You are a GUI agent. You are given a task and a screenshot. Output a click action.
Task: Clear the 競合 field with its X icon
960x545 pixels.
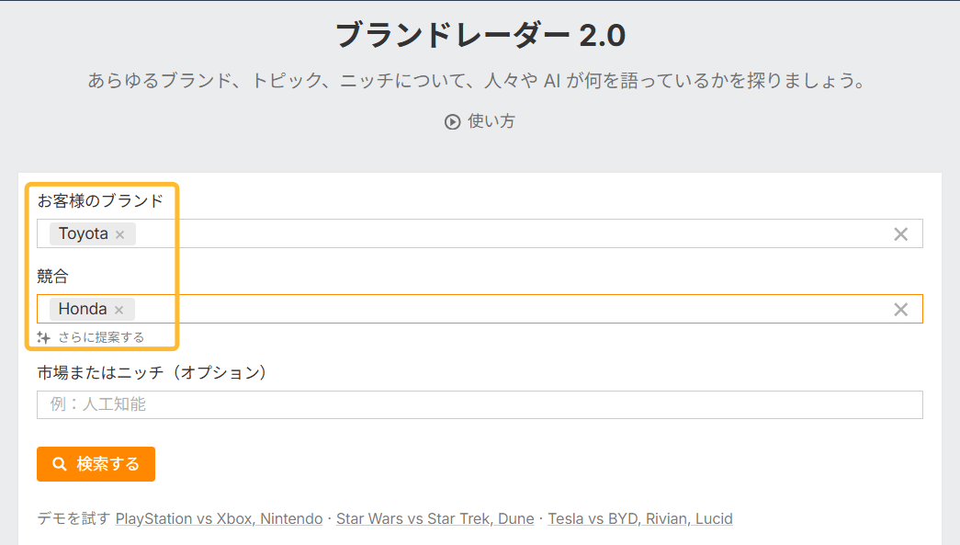click(900, 309)
